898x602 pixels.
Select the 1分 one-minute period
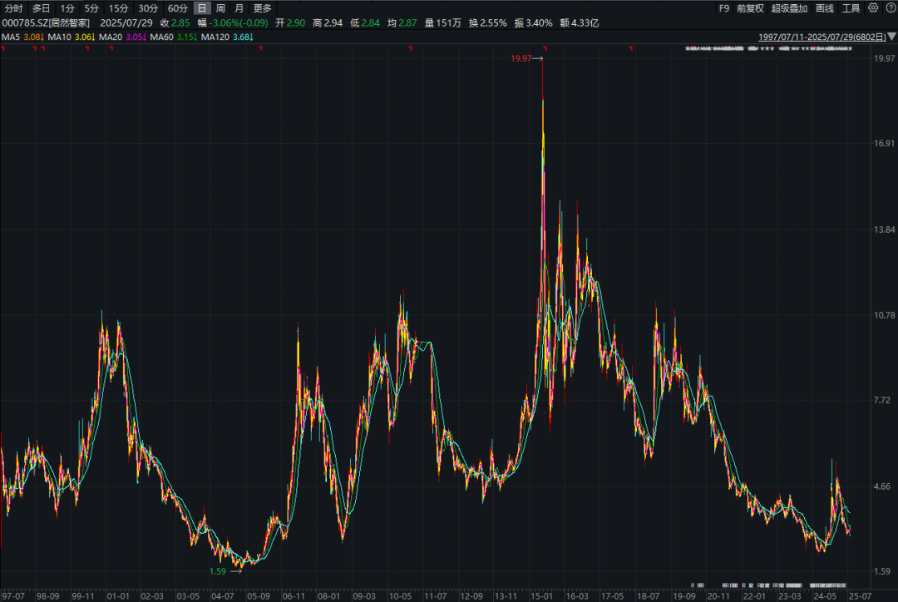tap(67, 8)
